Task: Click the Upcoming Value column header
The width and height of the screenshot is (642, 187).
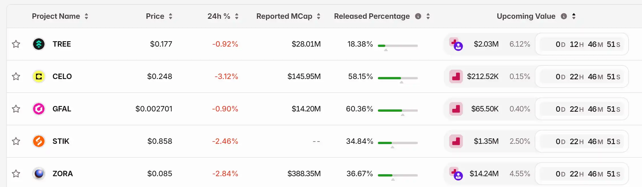Action: tap(526, 16)
